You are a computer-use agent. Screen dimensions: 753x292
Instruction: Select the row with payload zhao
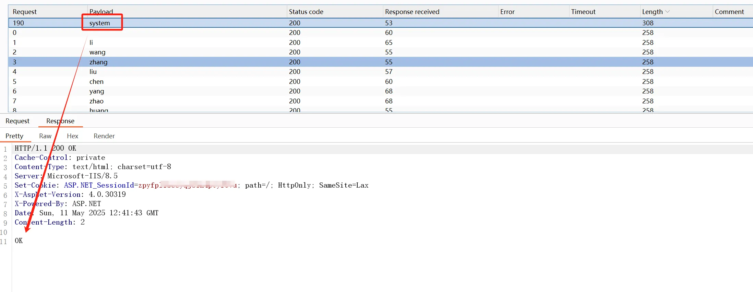click(x=381, y=101)
